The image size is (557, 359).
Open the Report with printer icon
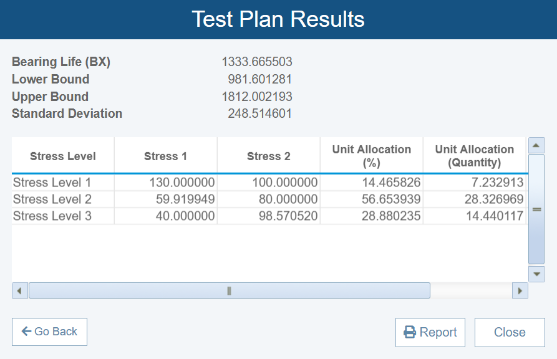(430, 332)
